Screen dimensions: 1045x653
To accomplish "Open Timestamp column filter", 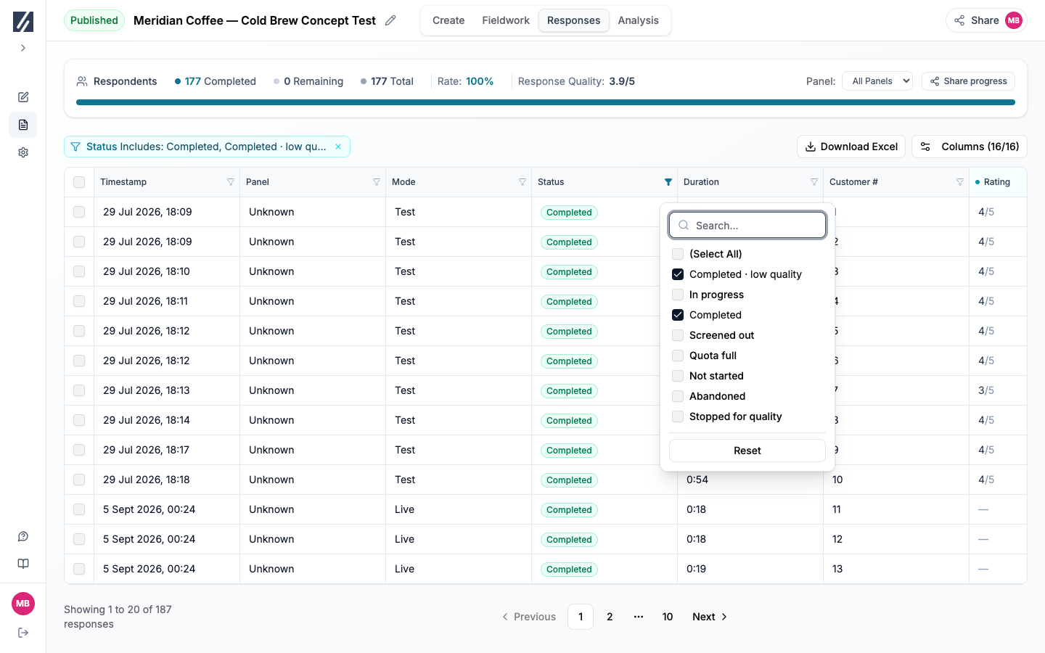I will point(231,182).
